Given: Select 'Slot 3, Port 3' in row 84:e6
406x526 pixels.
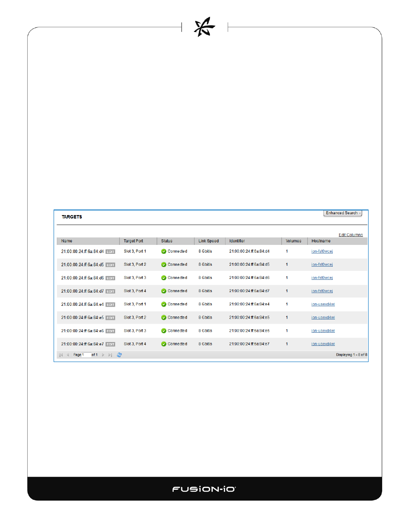Looking at the screenshot, I should (x=135, y=331).
